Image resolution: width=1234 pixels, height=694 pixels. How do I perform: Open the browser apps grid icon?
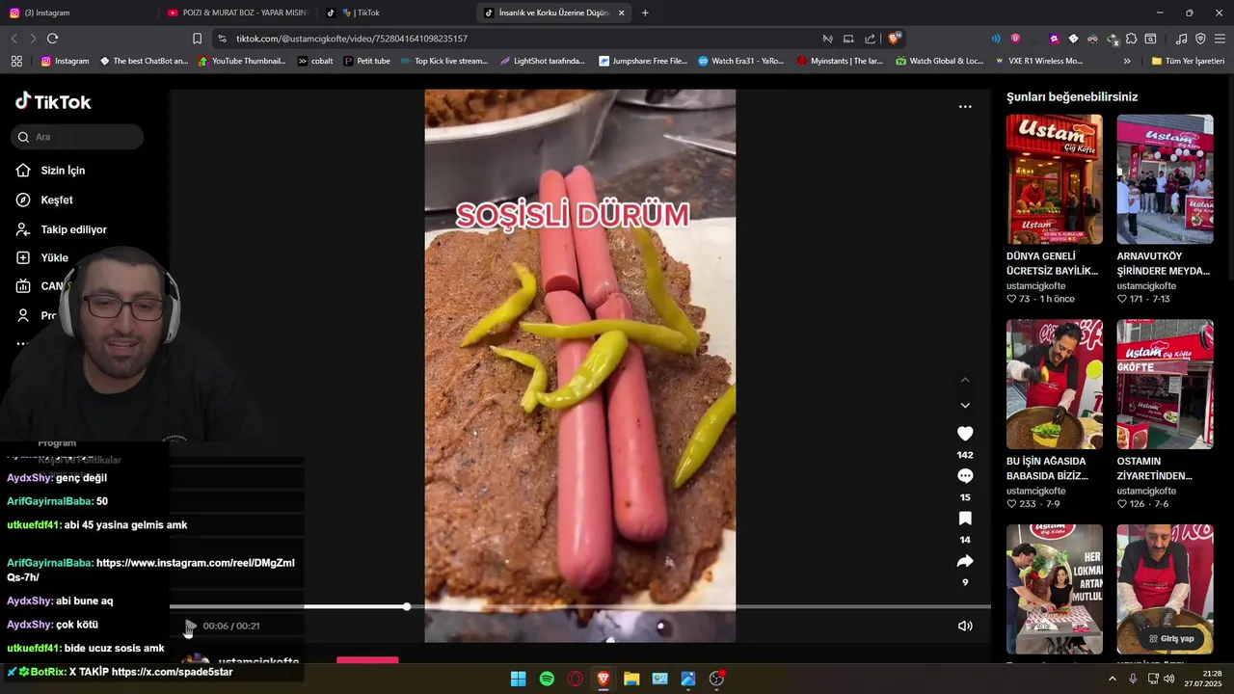[x=16, y=61]
